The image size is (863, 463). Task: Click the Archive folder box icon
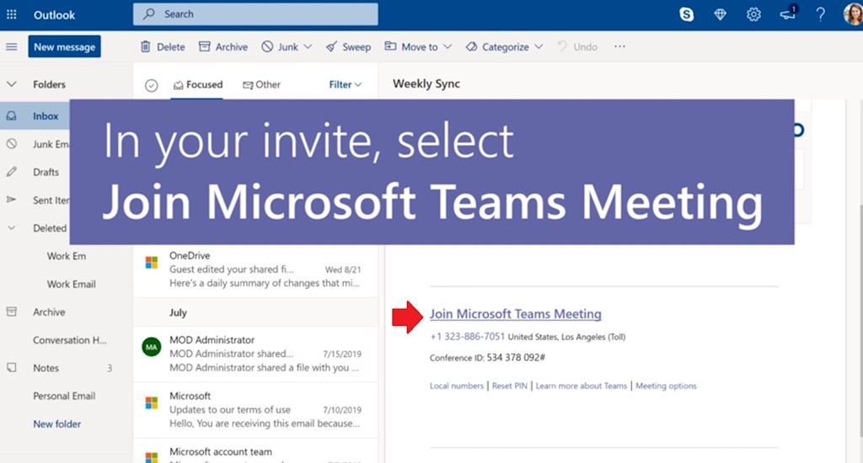coord(12,311)
